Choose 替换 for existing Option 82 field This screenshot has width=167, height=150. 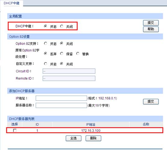click(x=78, y=53)
